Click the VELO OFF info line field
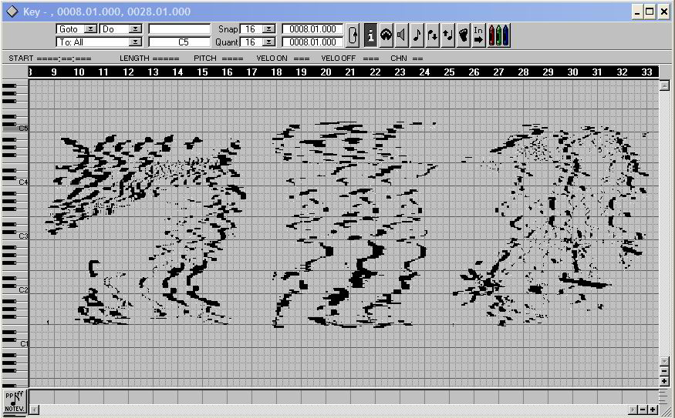Viewport: 675px width, 418px height. pyautogui.click(x=350, y=58)
